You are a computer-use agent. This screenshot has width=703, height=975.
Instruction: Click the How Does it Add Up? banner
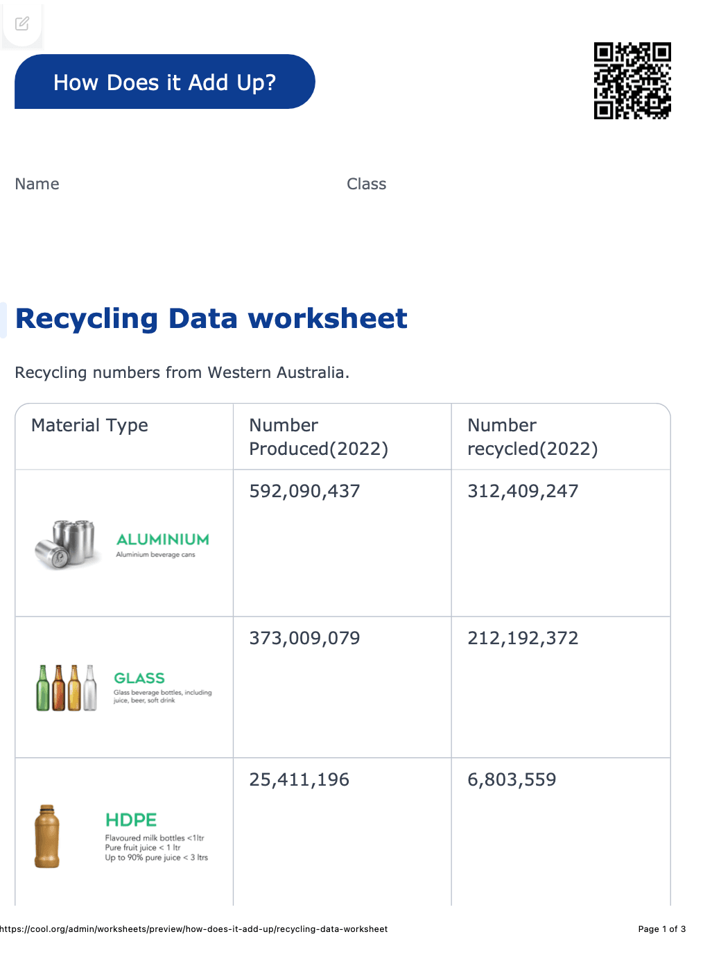165,82
